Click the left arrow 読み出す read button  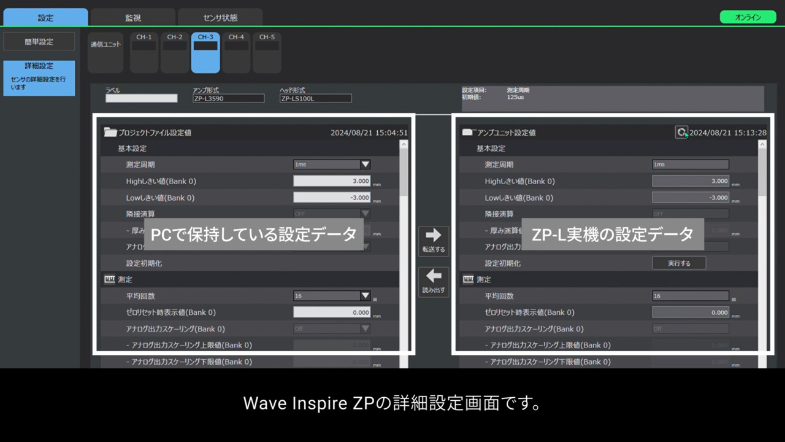(x=434, y=282)
